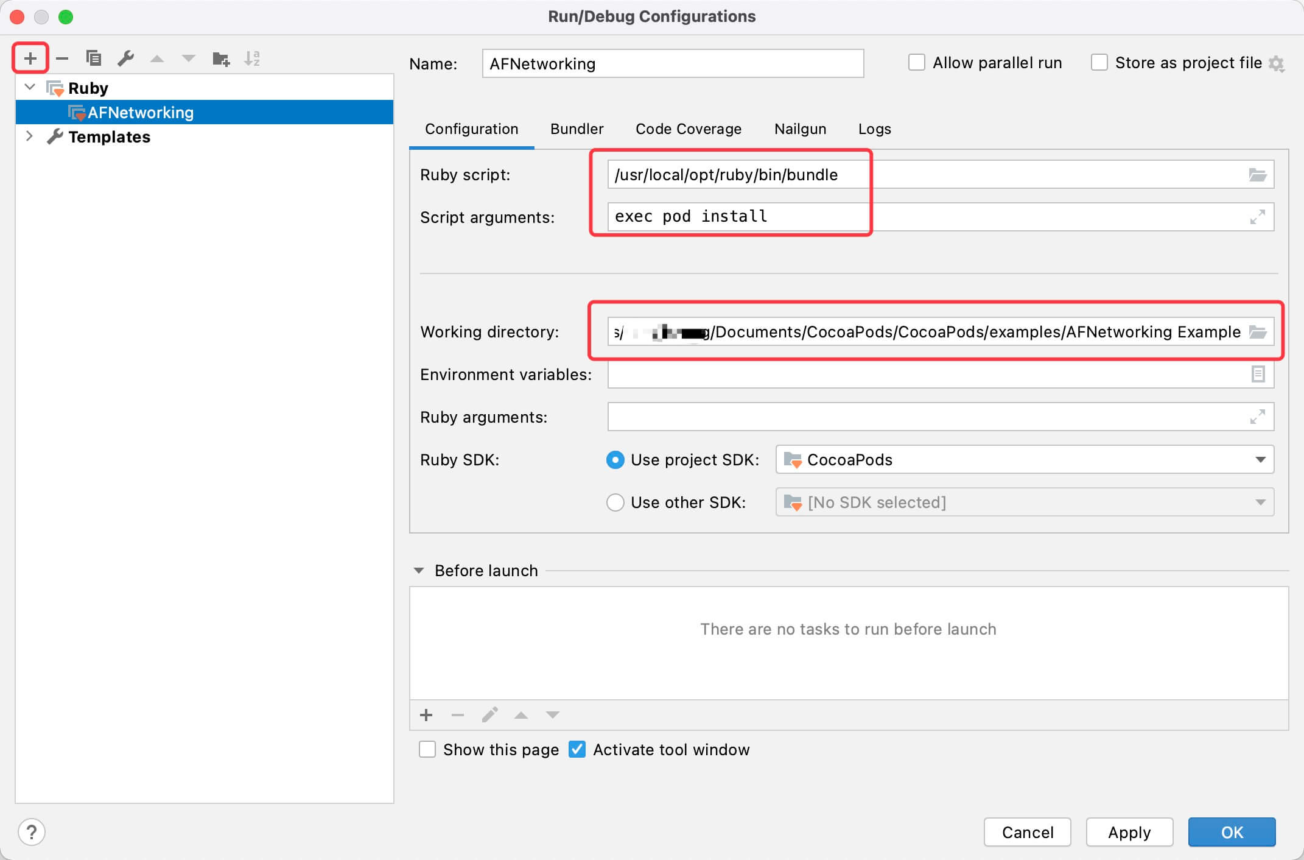This screenshot has width=1304, height=860.
Task: Open the CocoaPods project SDK dropdown
Action: pyautogui.click(x=1260, y=460)
